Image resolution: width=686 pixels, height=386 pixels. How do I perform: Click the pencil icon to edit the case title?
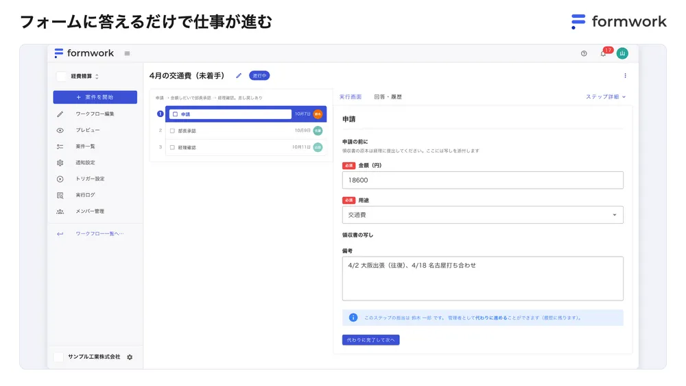click(239, 75)
